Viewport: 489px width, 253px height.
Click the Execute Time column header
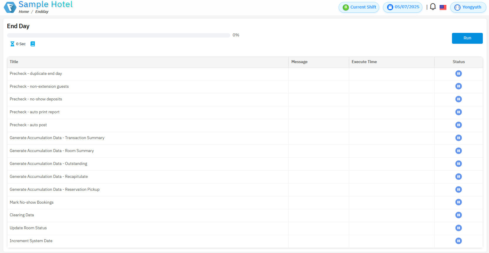[364, 62]
